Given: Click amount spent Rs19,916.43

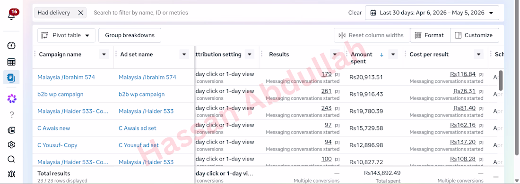Looking at the screenshot, I should [x=366, y=94].
